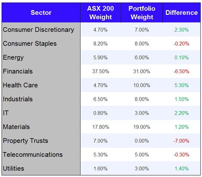This screenshot has height=177, width=202.
Task: Select the Telecommunications sector cell
Action: click(33, 154)
